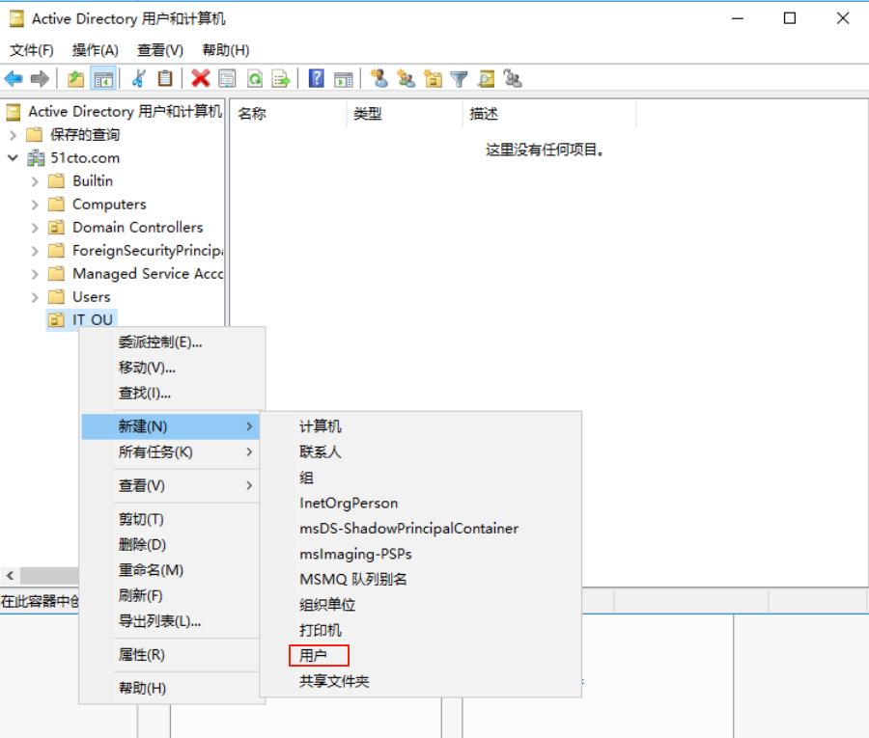
Task: Expand the Builtin container
Action: (x=35, y=181)
